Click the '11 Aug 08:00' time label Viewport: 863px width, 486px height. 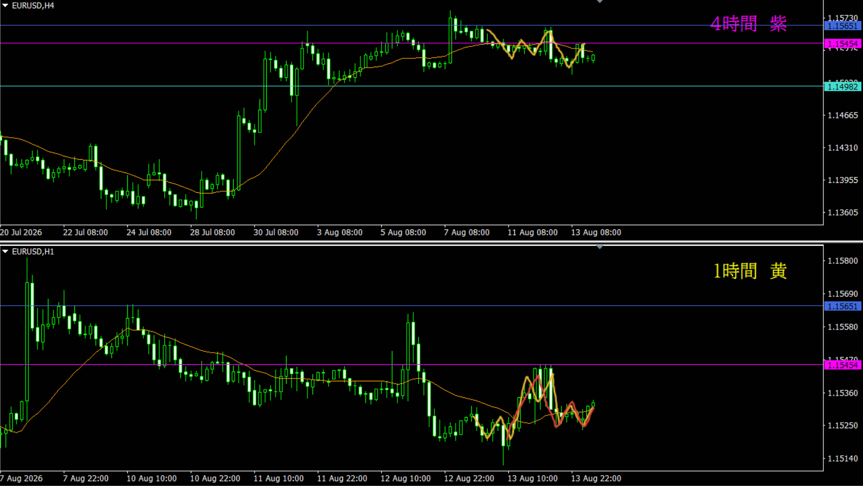point(532,233)
